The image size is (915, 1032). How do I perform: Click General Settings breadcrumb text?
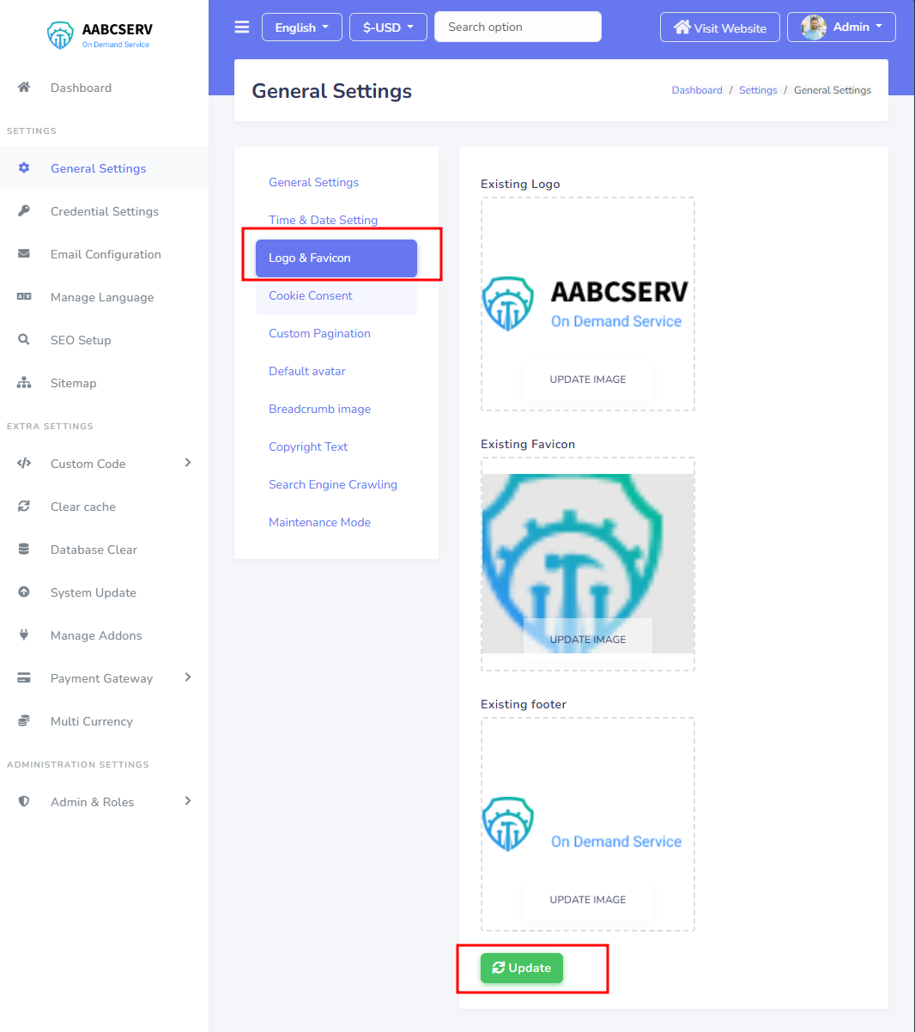(833, 90)
